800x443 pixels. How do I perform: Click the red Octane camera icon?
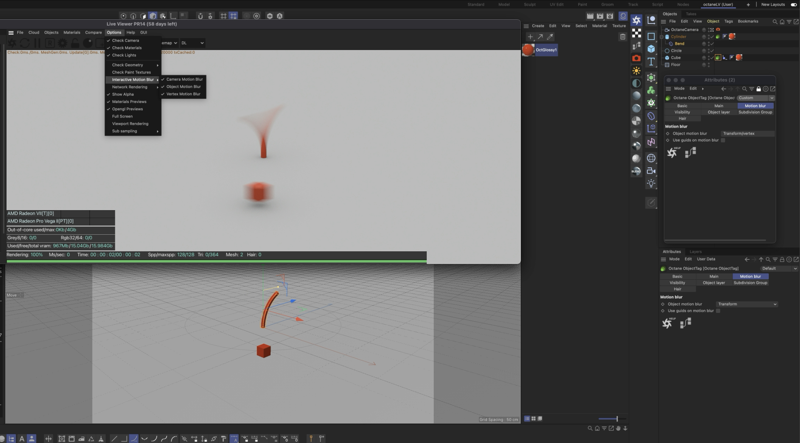click(636, 58)
